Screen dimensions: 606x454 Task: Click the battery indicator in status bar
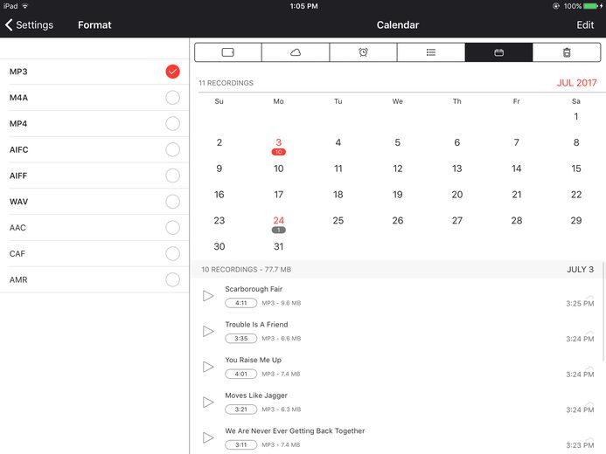[x=591, y=6]
